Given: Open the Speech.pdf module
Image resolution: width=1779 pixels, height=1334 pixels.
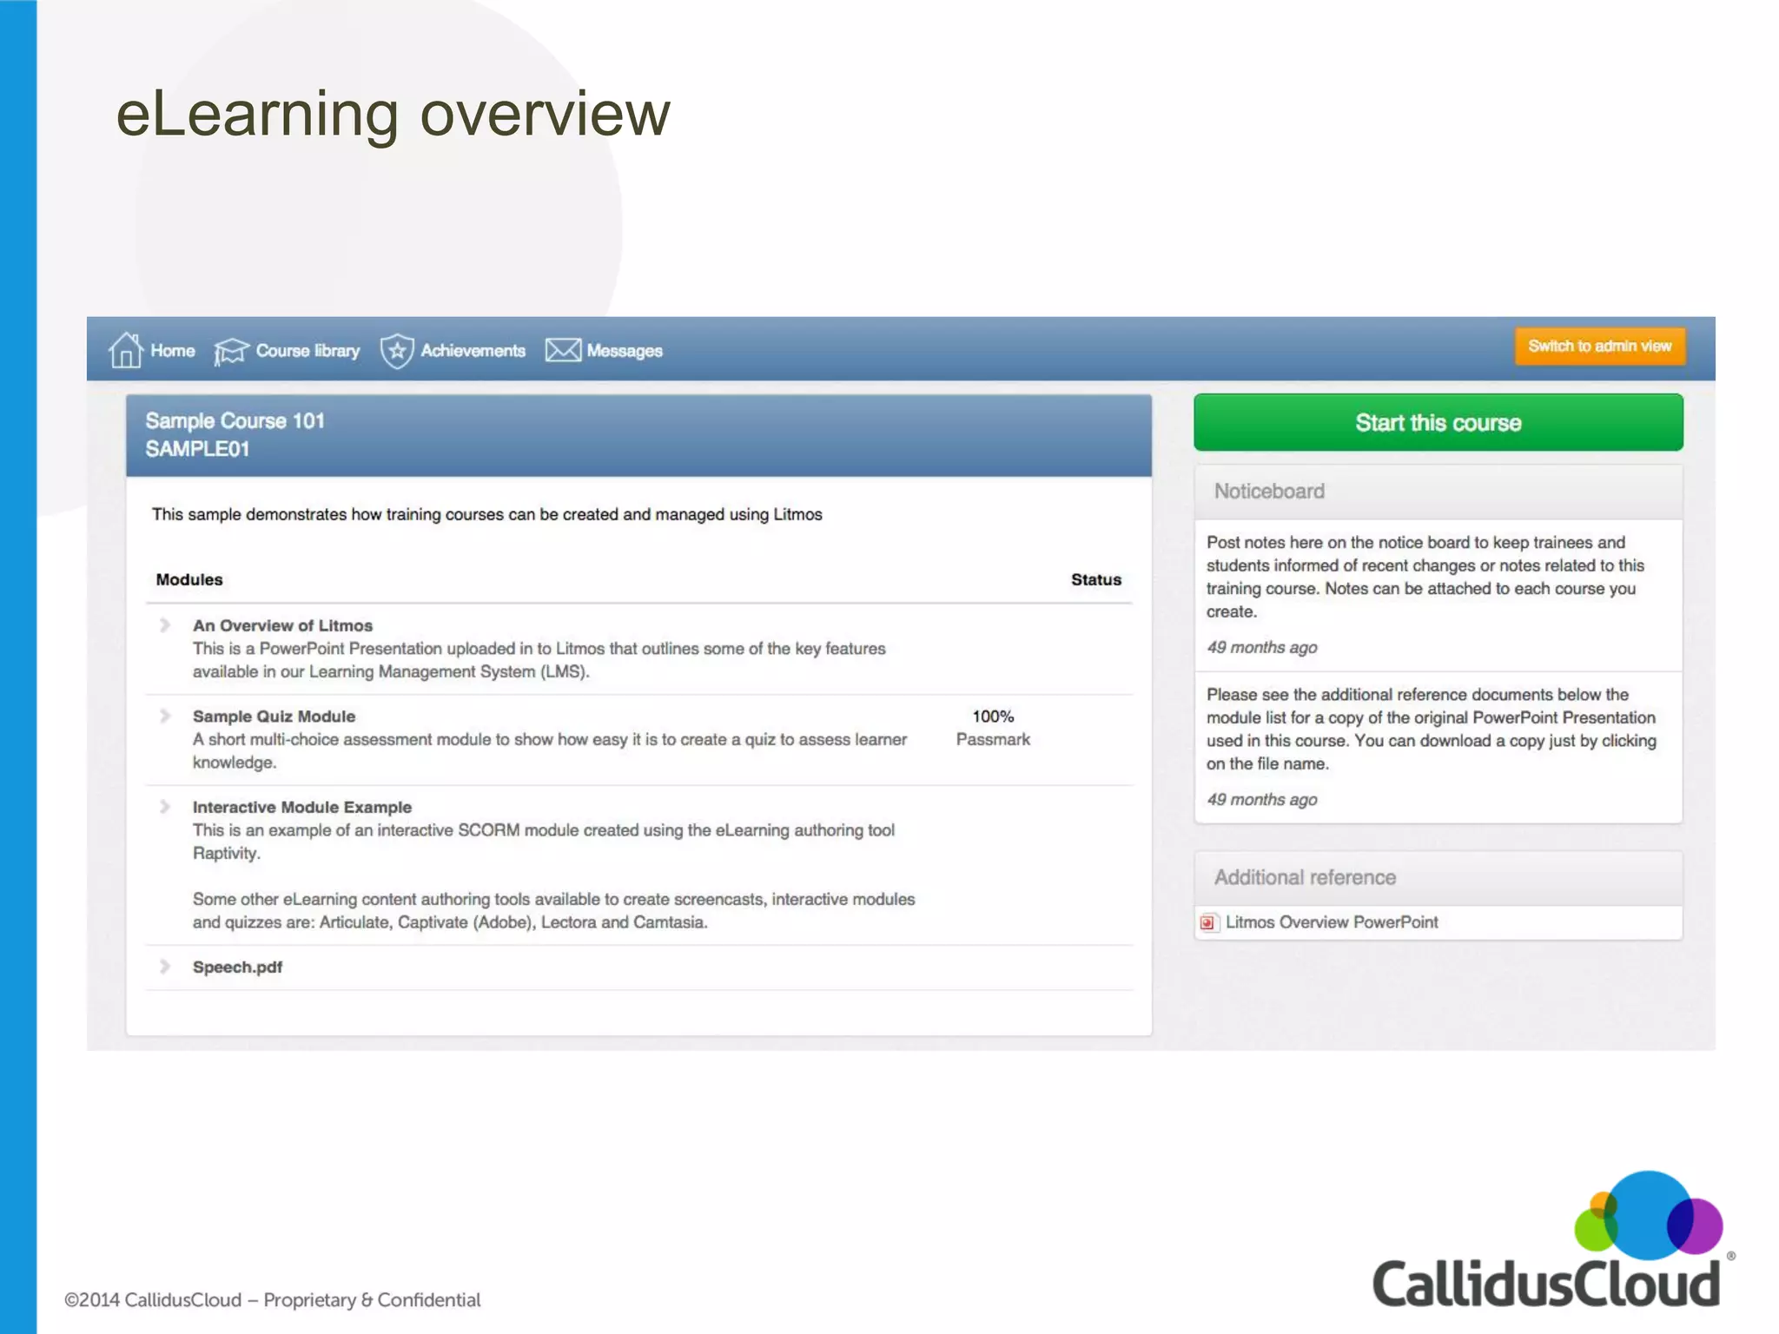Looking at the screenshot, I should point(237,967).
